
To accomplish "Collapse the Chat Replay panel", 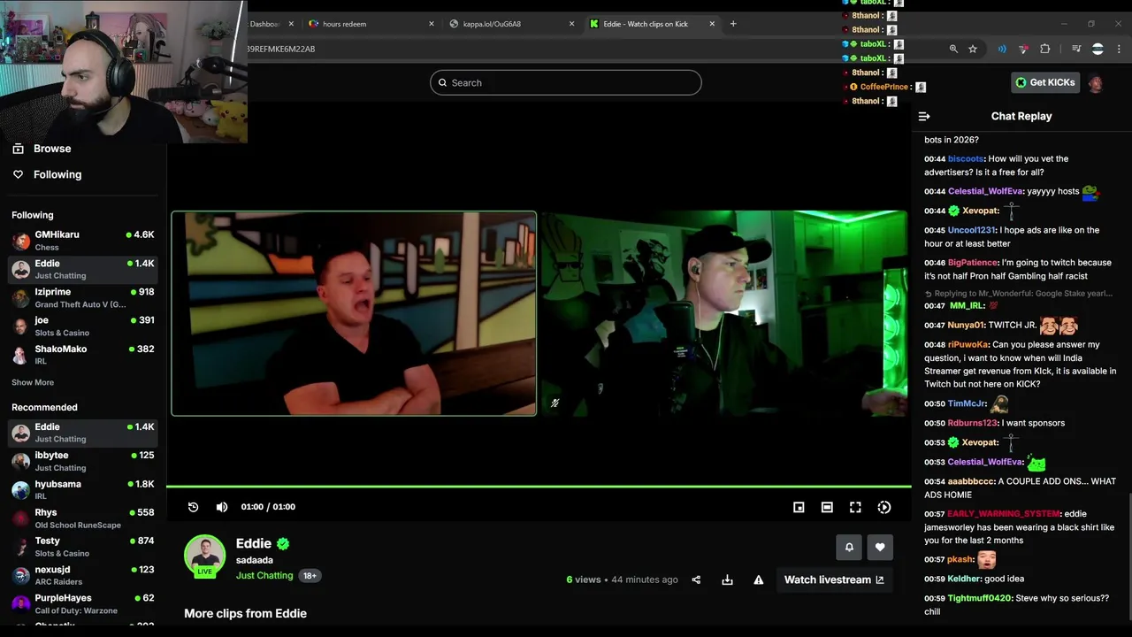I will (924, 116).
